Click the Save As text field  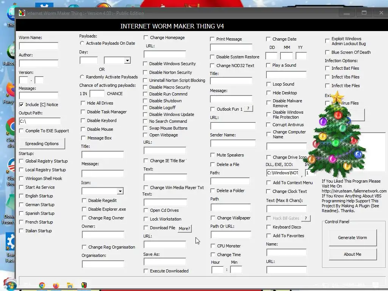click(x=165, y=261)
